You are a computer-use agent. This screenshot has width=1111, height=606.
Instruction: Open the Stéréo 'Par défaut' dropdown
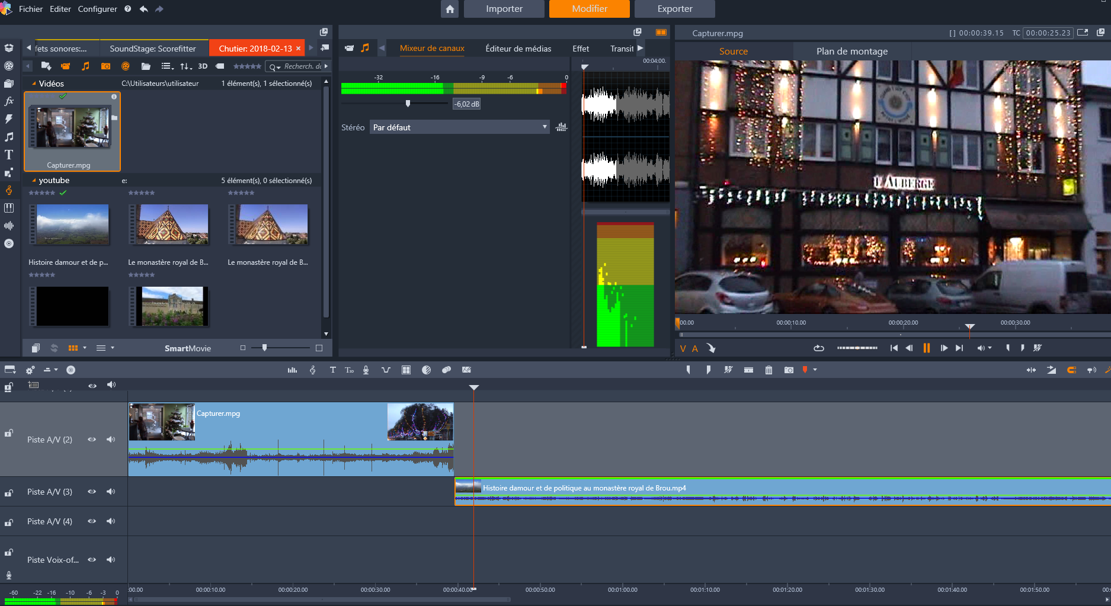pyautogui.click(x=460, y=127)
